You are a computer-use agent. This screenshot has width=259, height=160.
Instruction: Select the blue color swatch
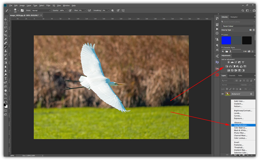point(226,40)
